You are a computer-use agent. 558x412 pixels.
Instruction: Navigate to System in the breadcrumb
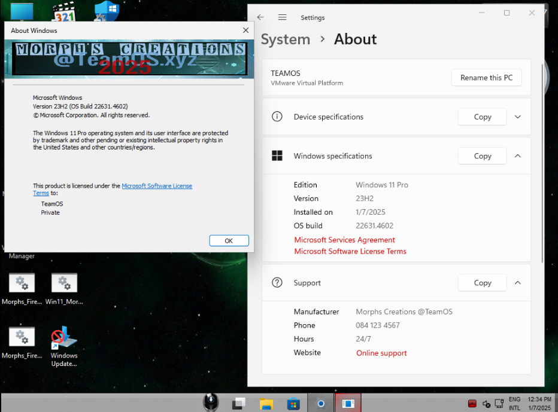point(286,39)
